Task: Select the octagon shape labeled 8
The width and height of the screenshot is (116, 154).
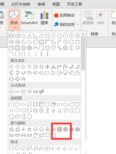Action: [77, 36]
